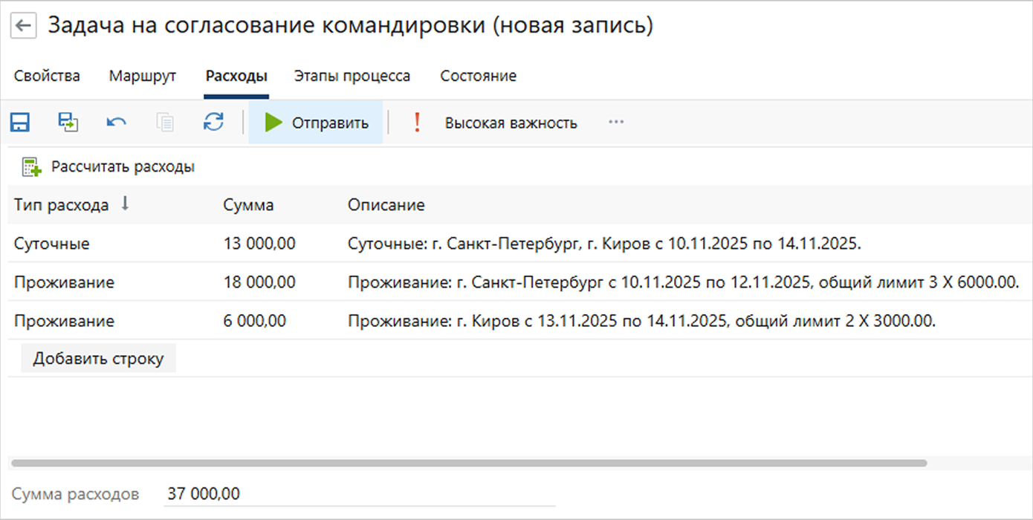1033x520 pixels.
Task: Select the Суточные expense row
Action: coord(52,244)
